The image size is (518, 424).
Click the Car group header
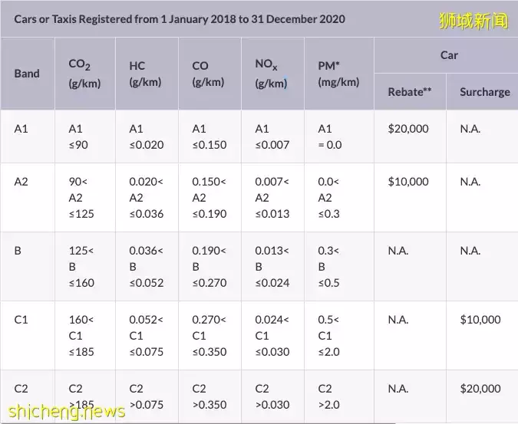point(449,55)
